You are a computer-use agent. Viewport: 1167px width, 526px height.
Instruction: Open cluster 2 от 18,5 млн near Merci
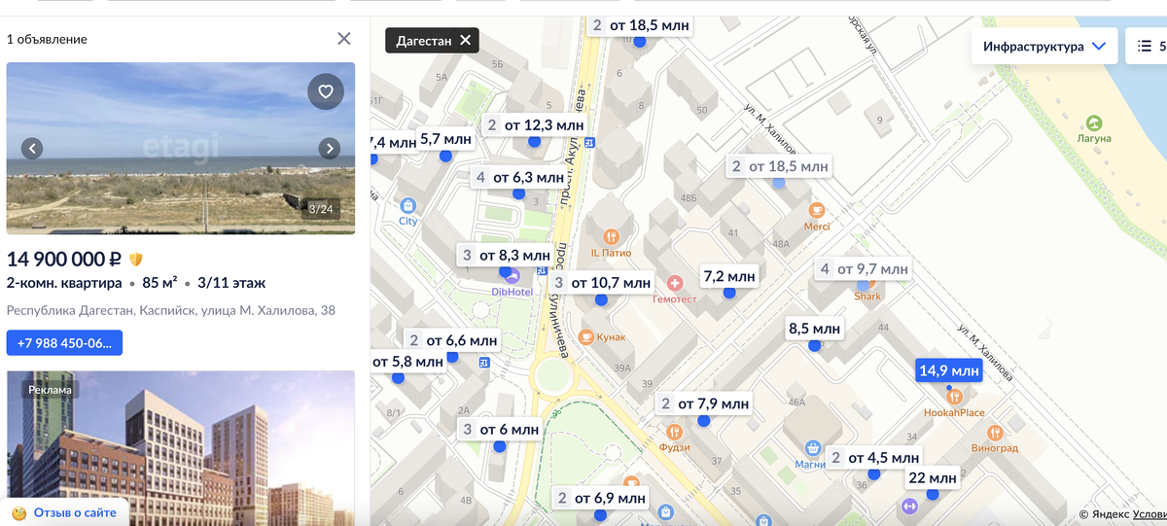779,166
